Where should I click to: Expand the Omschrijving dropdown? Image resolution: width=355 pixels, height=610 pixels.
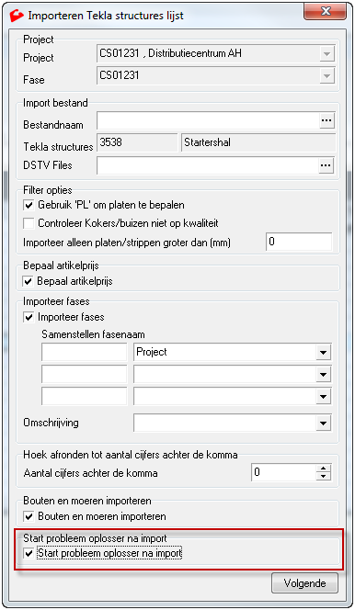tap(323, 424)
